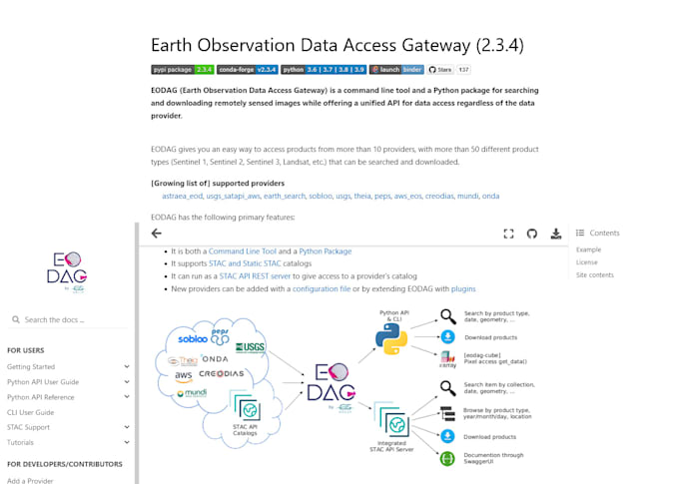
Task: Open the creodias provider link
Action: point(439,196)
